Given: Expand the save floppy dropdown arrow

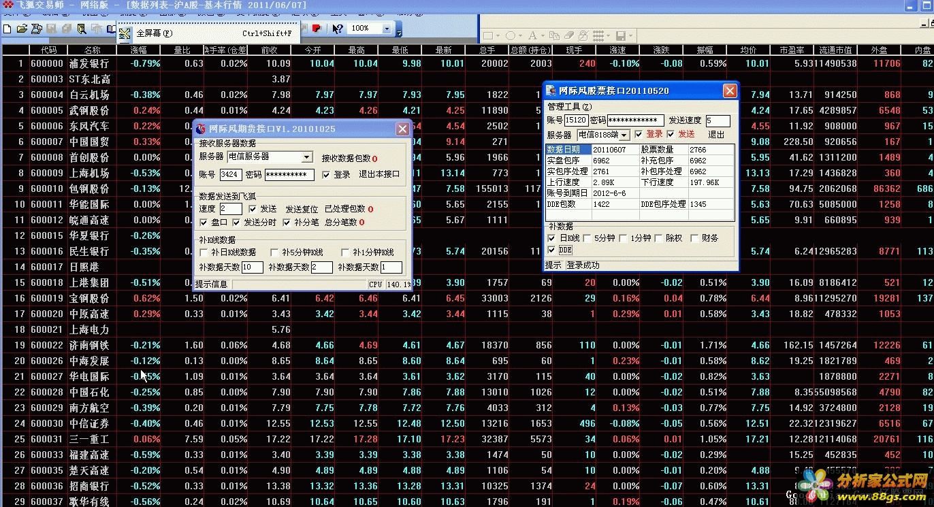Looking at the screenshot, I should coord(631,36).
